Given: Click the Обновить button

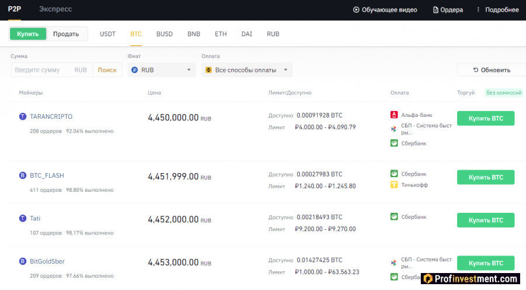Looking at the screenshot, I should click(x=492, y=70).
